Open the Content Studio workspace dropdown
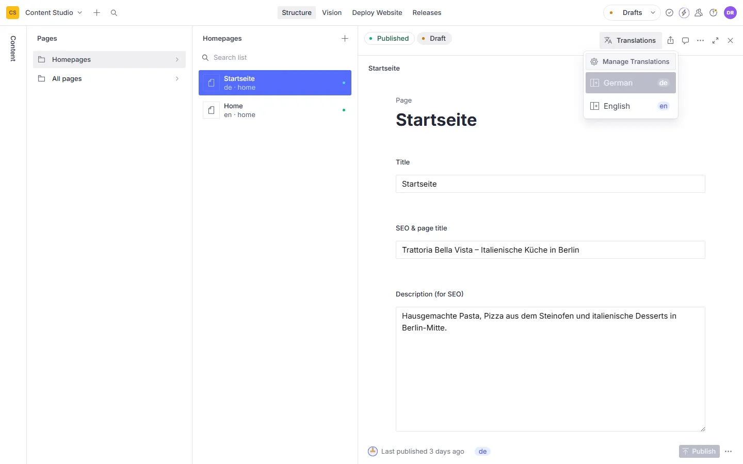 [54, 12]
